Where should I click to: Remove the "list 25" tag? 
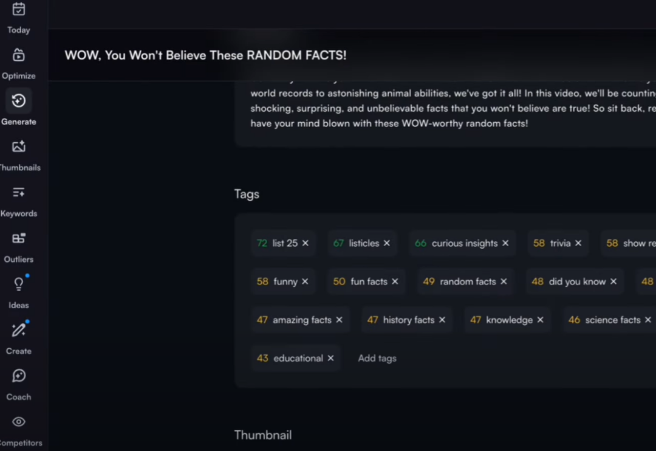pos(306,243)
